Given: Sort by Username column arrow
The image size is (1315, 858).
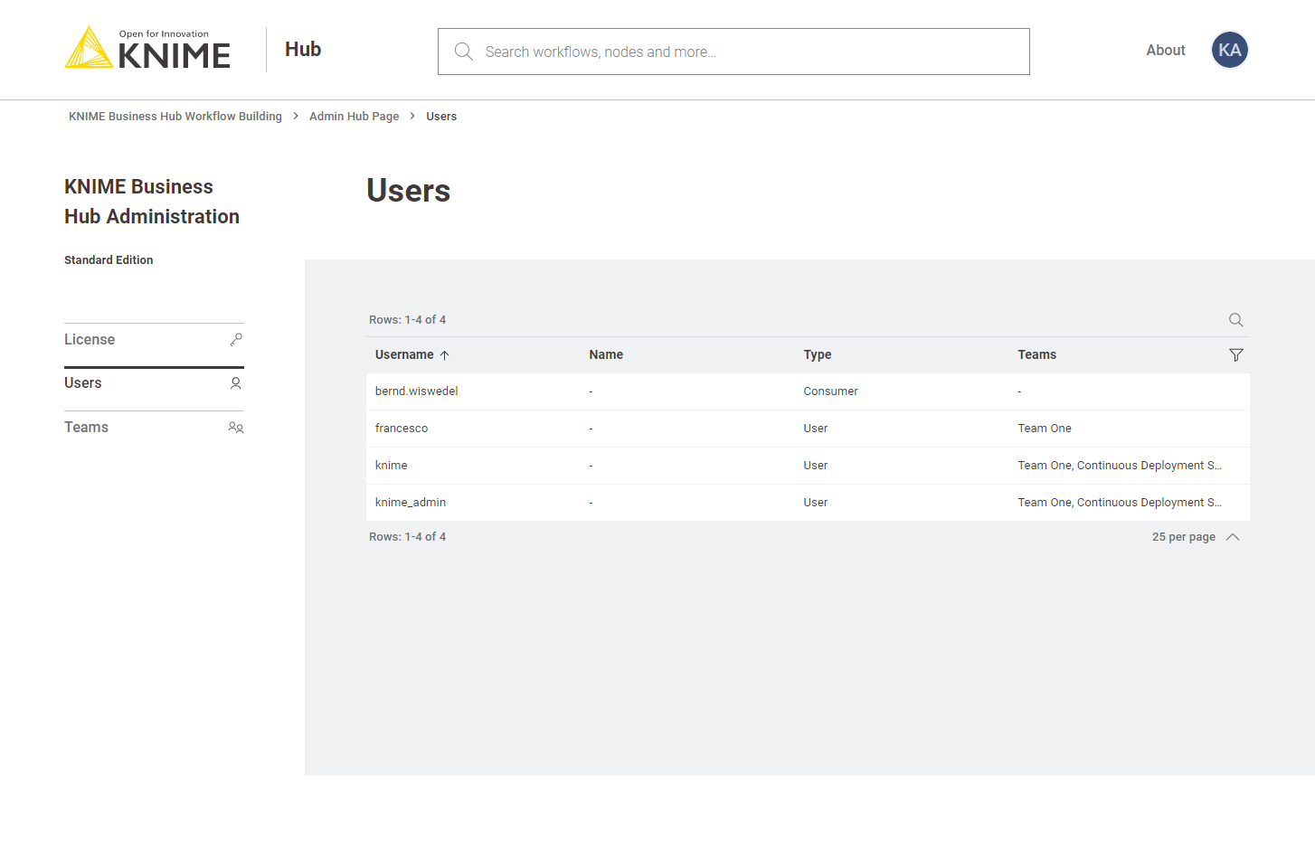Looking at the screenshot, I should [444, 355].
